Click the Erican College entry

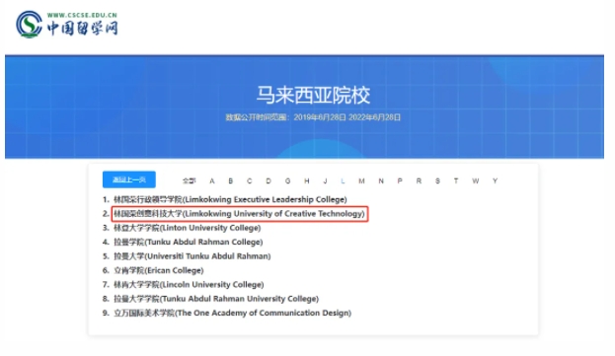159,270
